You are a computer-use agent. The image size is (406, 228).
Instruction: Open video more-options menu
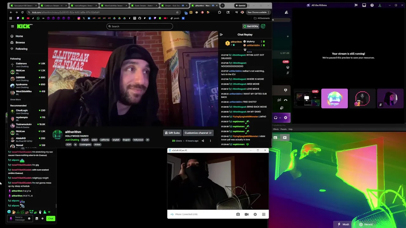click(210, 141)
